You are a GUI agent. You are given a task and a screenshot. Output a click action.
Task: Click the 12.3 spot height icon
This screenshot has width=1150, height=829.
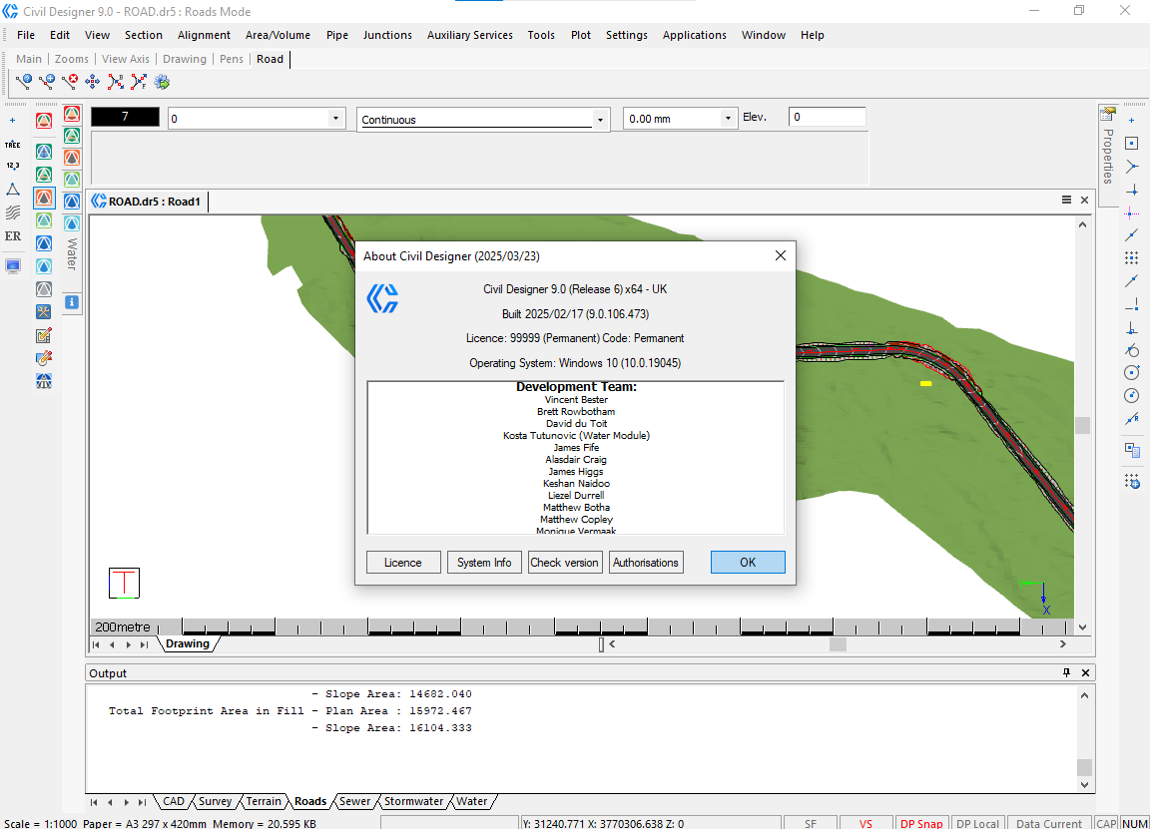pyautogui.click(x=12, y=167)
